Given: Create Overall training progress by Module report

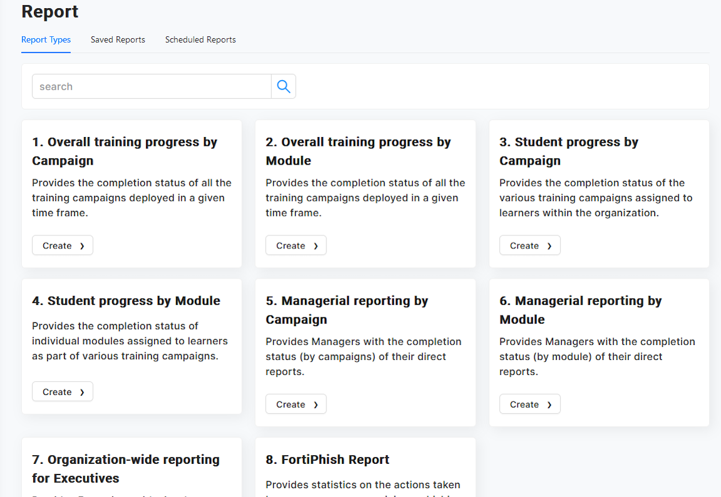Looking at the screenshot, I should (296, 245).
